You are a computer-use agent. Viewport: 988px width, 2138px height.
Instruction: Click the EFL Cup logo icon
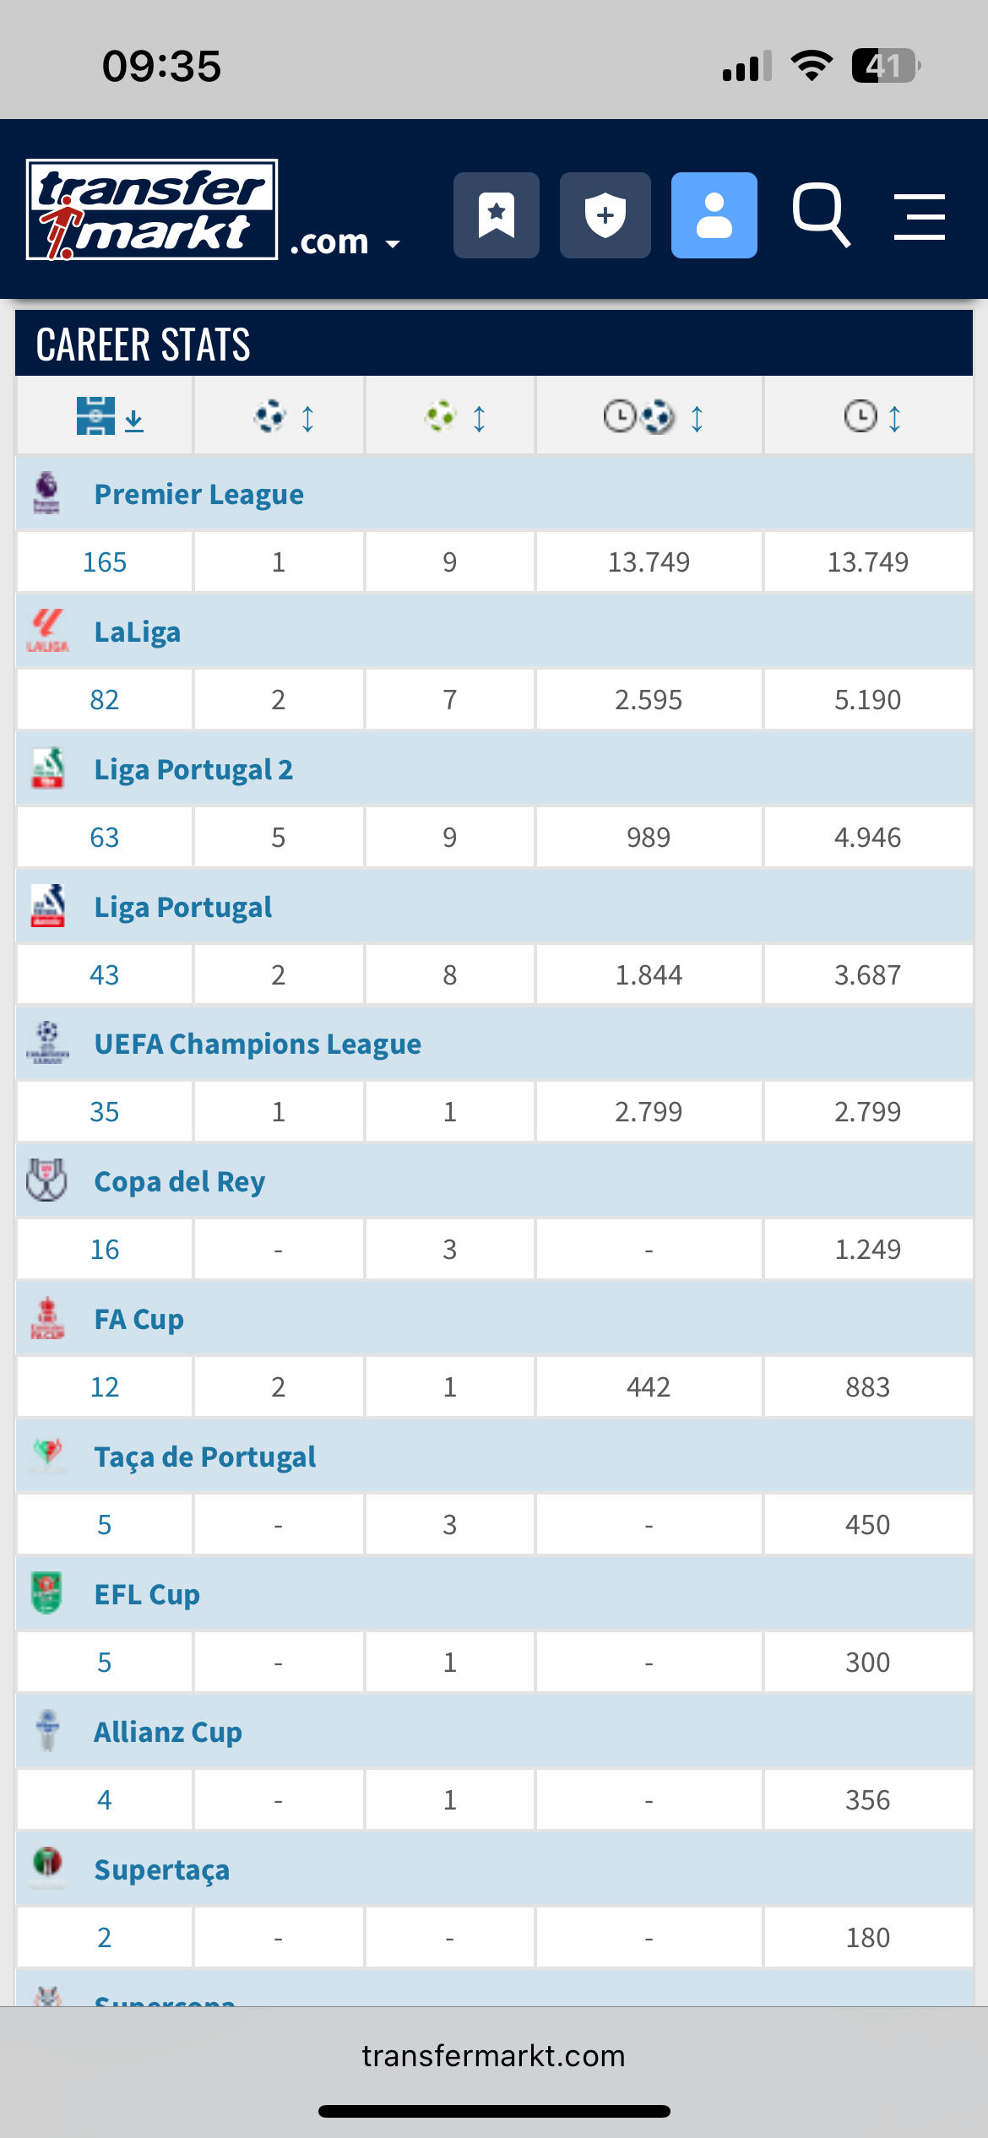coord(47,1594)
